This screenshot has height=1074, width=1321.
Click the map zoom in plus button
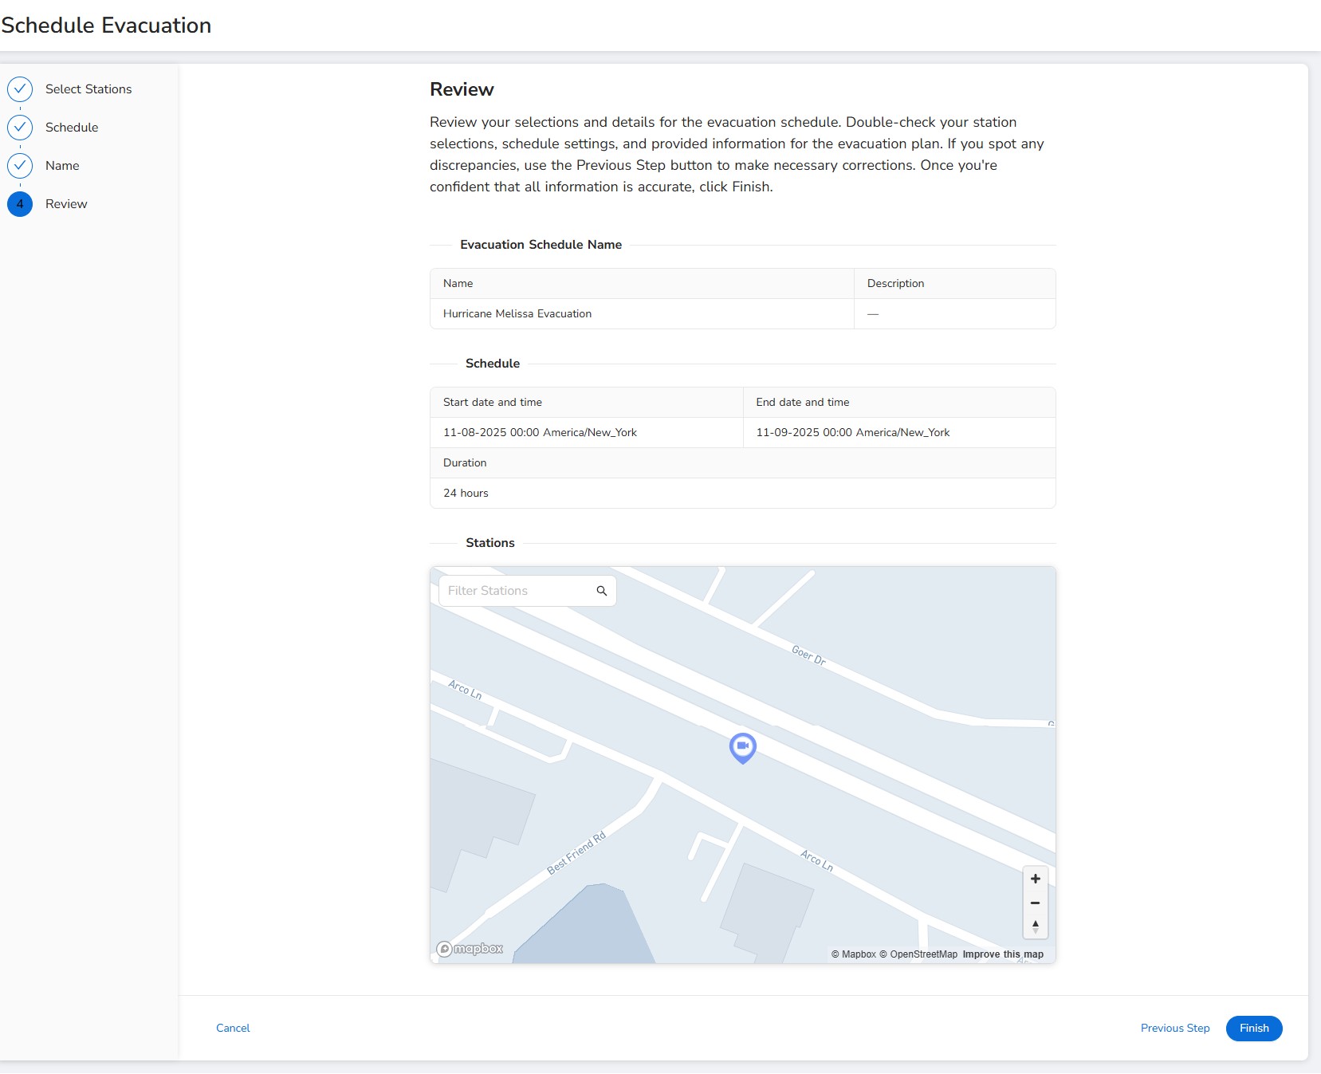pos(1035,879)
